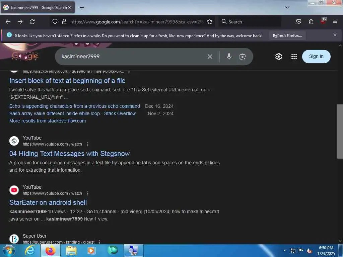Viewport: 343px width, 257px height.
Task: Click the red YouTube favicon for StarEater
Action: 14,190
